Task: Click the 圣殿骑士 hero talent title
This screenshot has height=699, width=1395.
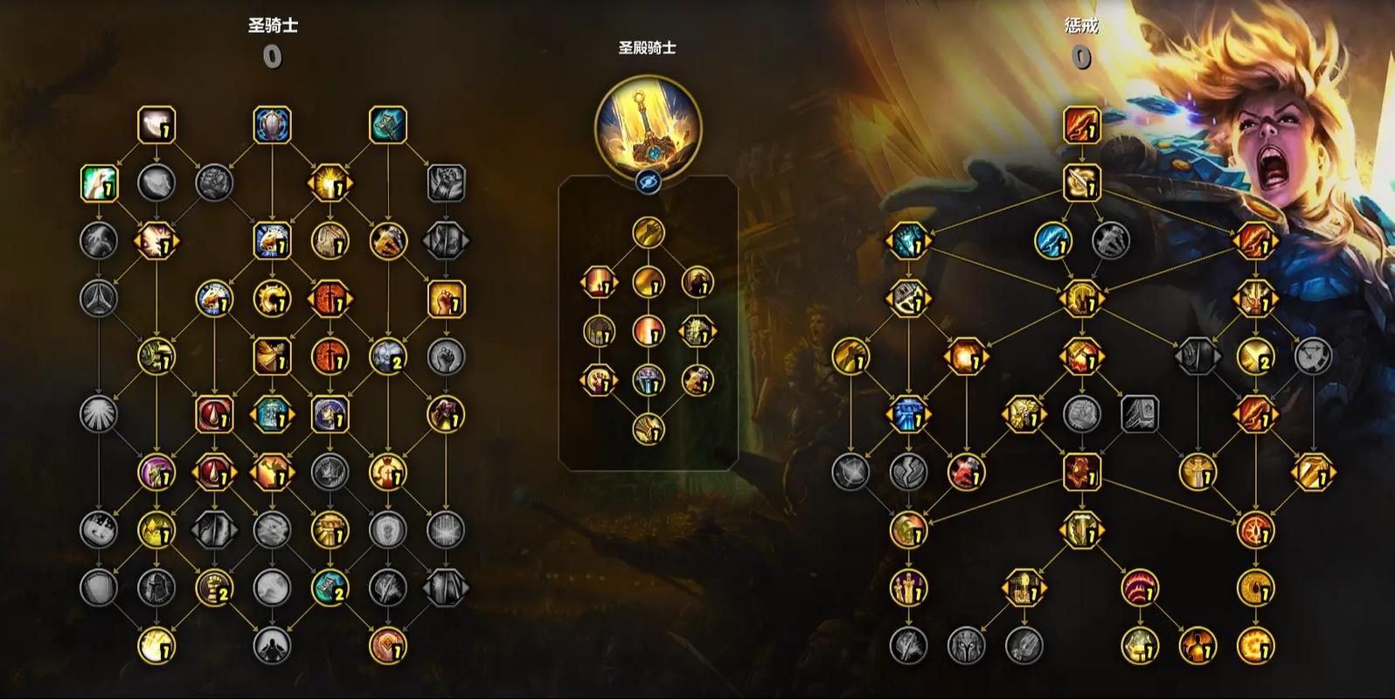Action: pos(648,47)
